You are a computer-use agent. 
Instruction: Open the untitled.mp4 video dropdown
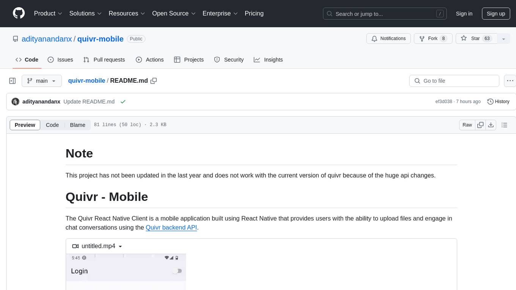97,246
